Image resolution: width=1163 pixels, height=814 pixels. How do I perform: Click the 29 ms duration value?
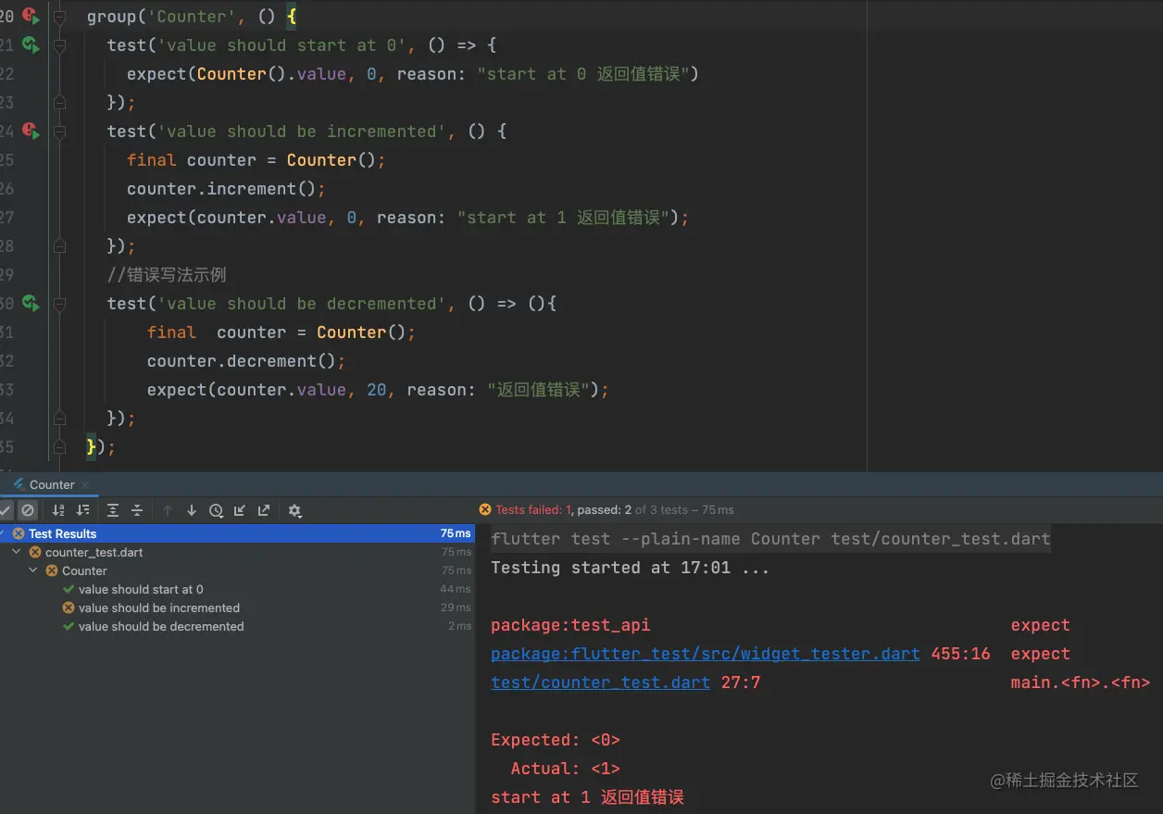(456, 607)
